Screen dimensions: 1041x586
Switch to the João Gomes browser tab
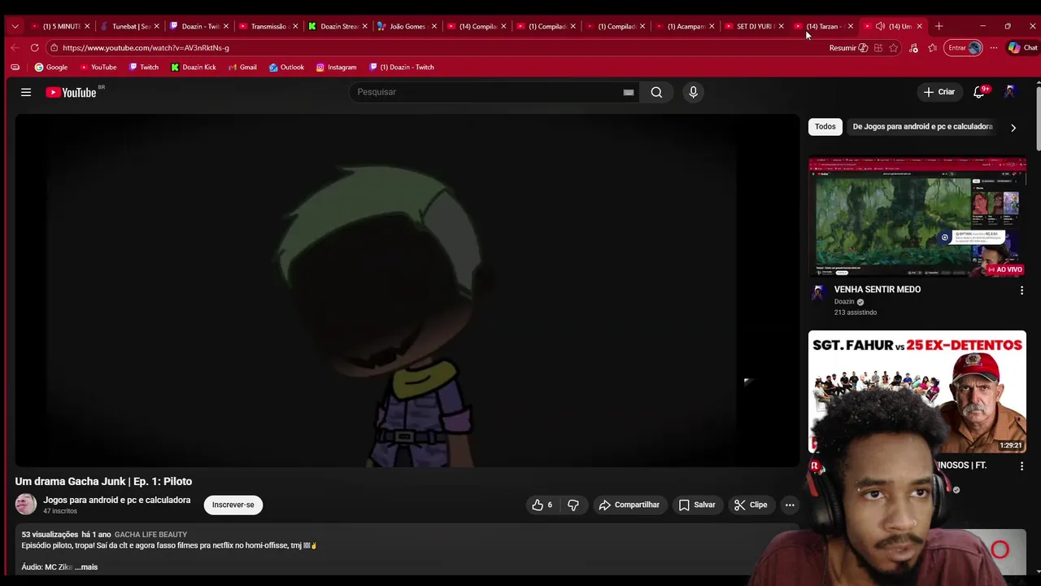(x=407, y=26)
